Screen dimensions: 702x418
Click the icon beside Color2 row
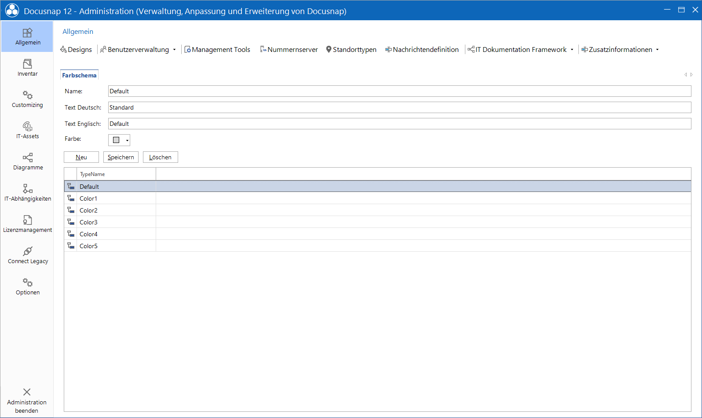tap(71, 210)
